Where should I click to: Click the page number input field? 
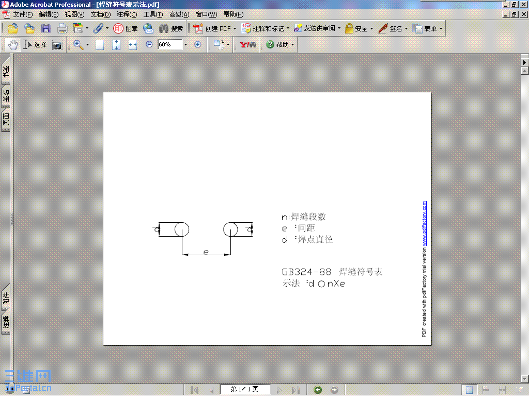click(x=245, y=389)
